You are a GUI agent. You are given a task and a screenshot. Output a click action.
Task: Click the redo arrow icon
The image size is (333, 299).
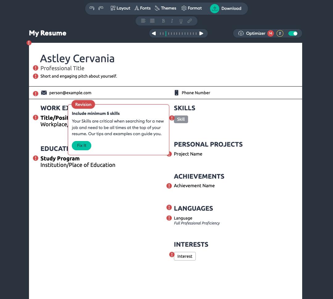[101, 8]
